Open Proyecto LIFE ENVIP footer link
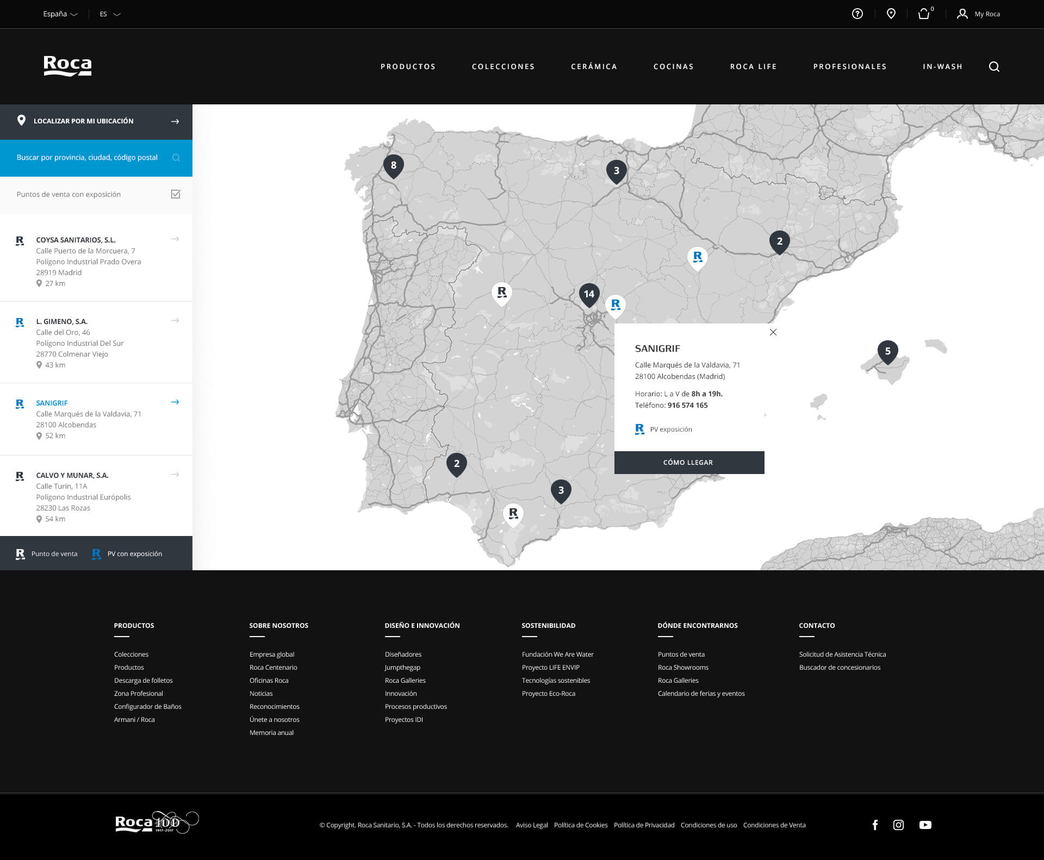 click(x=550, y=668)
